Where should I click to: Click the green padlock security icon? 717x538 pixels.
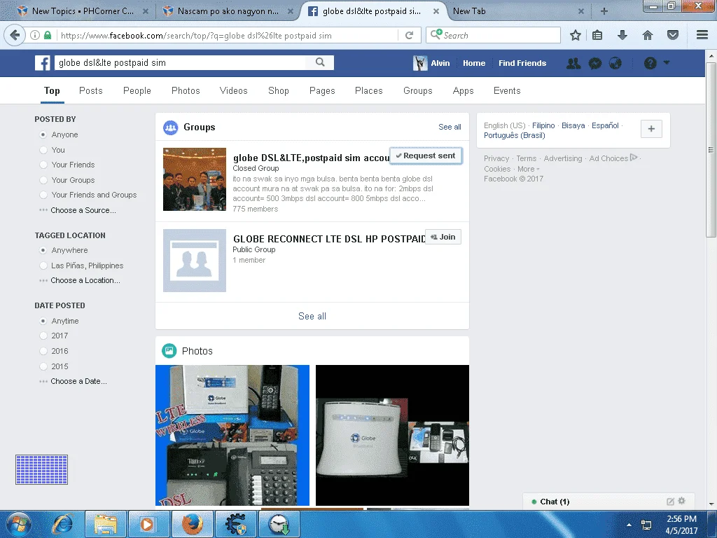pos(48,35)
